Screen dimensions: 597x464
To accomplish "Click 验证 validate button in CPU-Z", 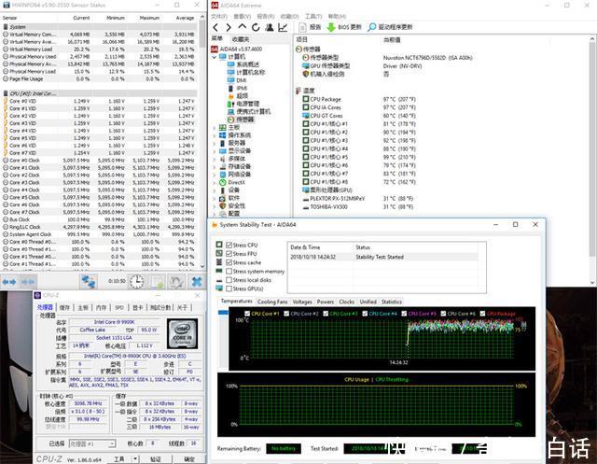I will (x=156, y=459).
